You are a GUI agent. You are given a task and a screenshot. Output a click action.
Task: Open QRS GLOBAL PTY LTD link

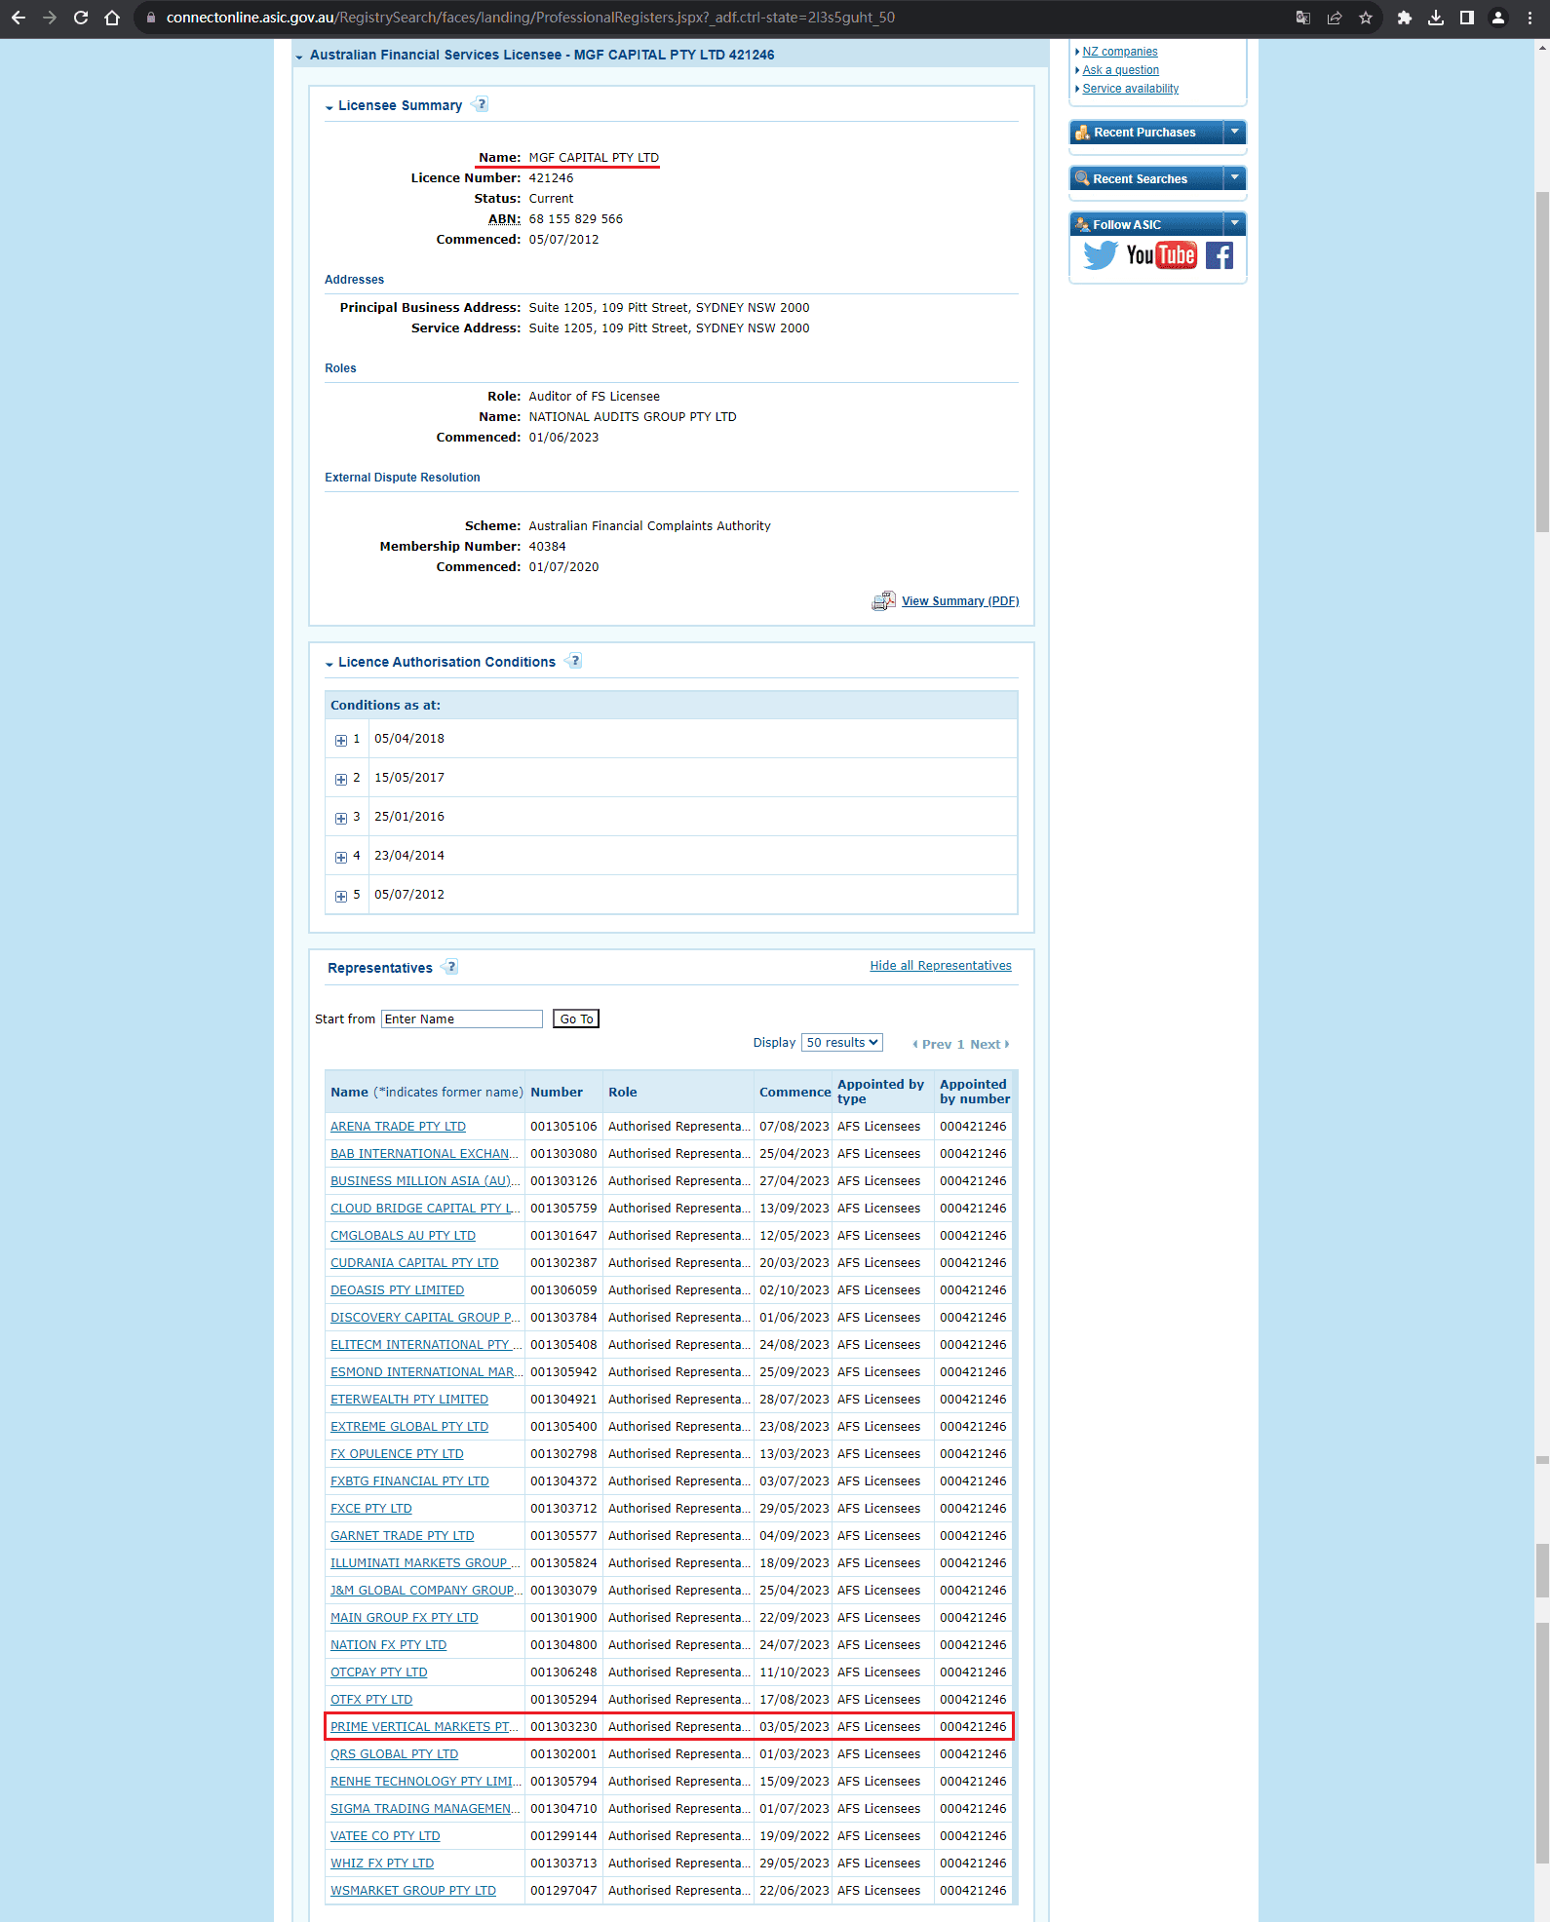[x=394, y=1753]
